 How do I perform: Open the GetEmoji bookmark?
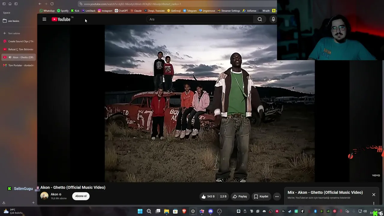point(174,11)
